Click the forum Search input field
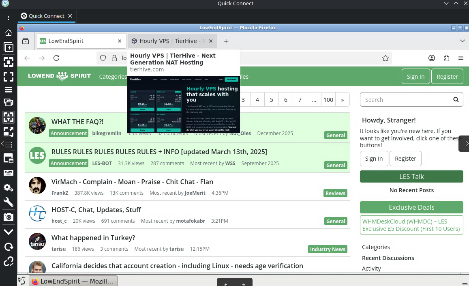 (407, 99)
